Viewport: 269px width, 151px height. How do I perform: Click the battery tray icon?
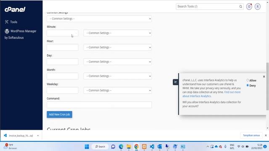247,146
